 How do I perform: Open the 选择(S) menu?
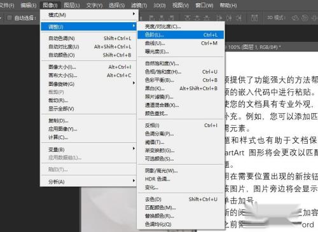116,5
